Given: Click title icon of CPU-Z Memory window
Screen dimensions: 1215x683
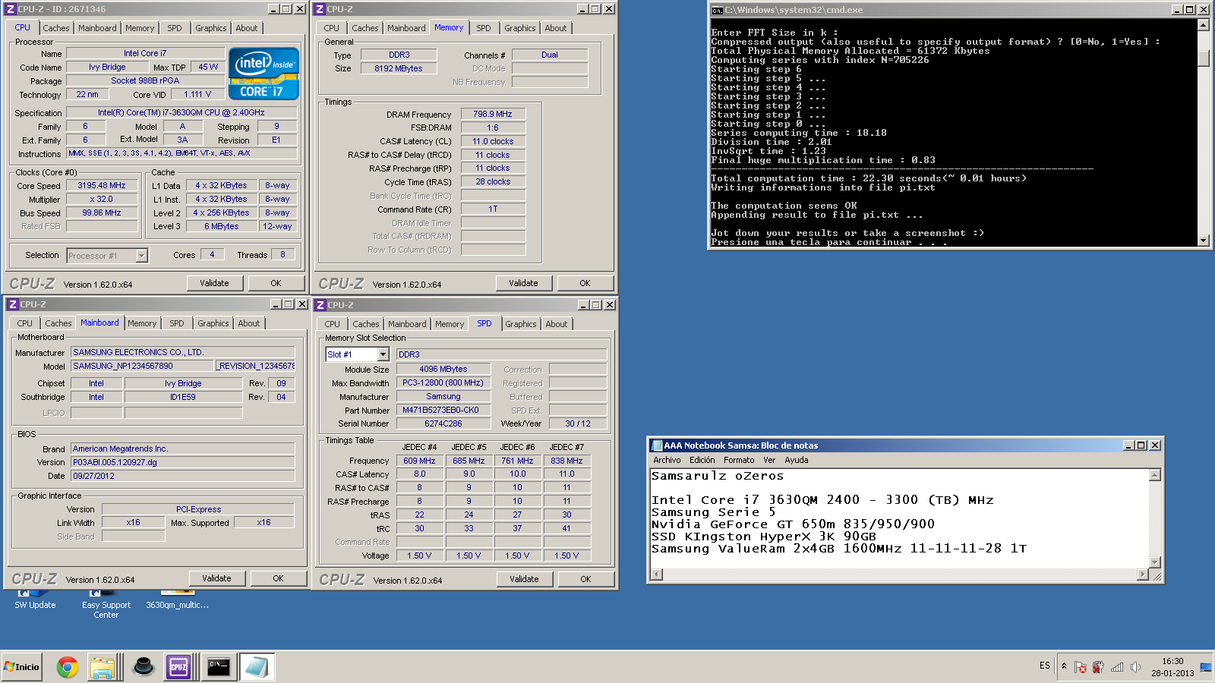Looking at the screenshot, I should [x=320, y=9].
